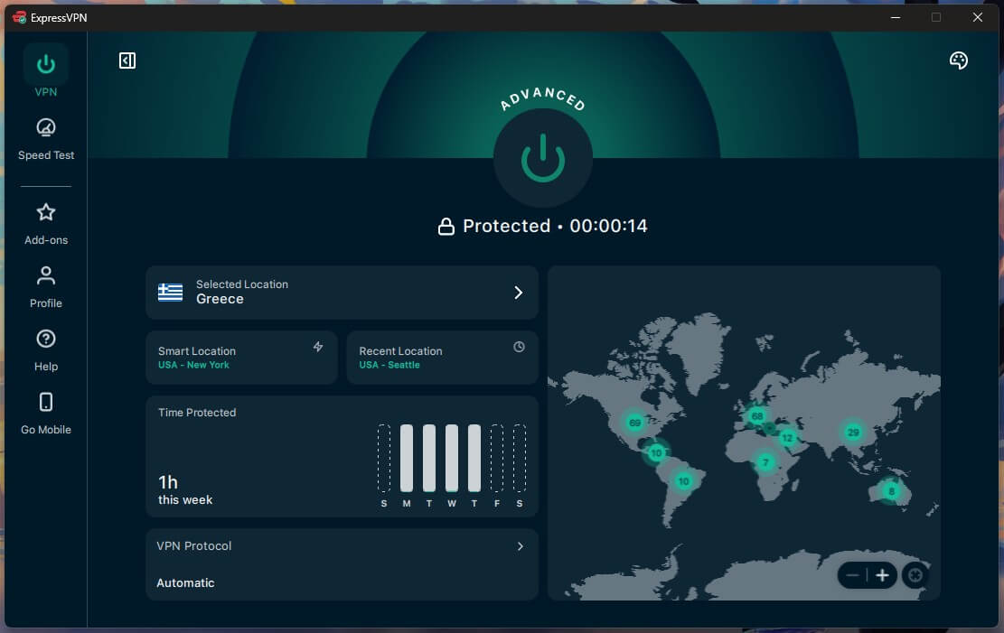
Task: Expand Selected Location chevron
Action: tap(518, 293)
